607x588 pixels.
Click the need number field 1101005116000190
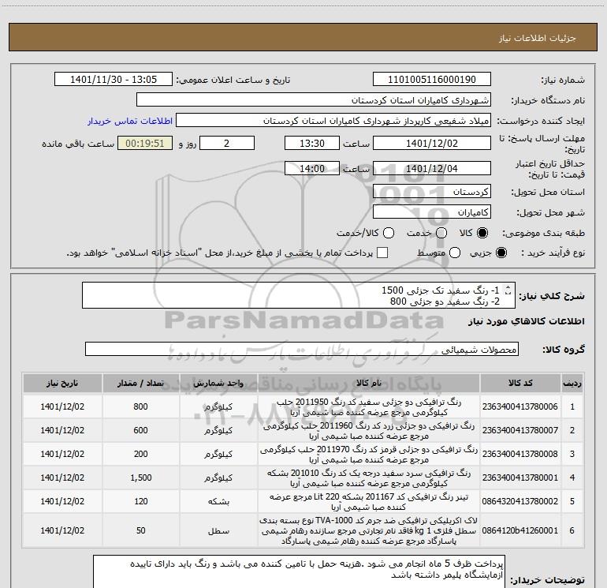click(x=432, y=80)
